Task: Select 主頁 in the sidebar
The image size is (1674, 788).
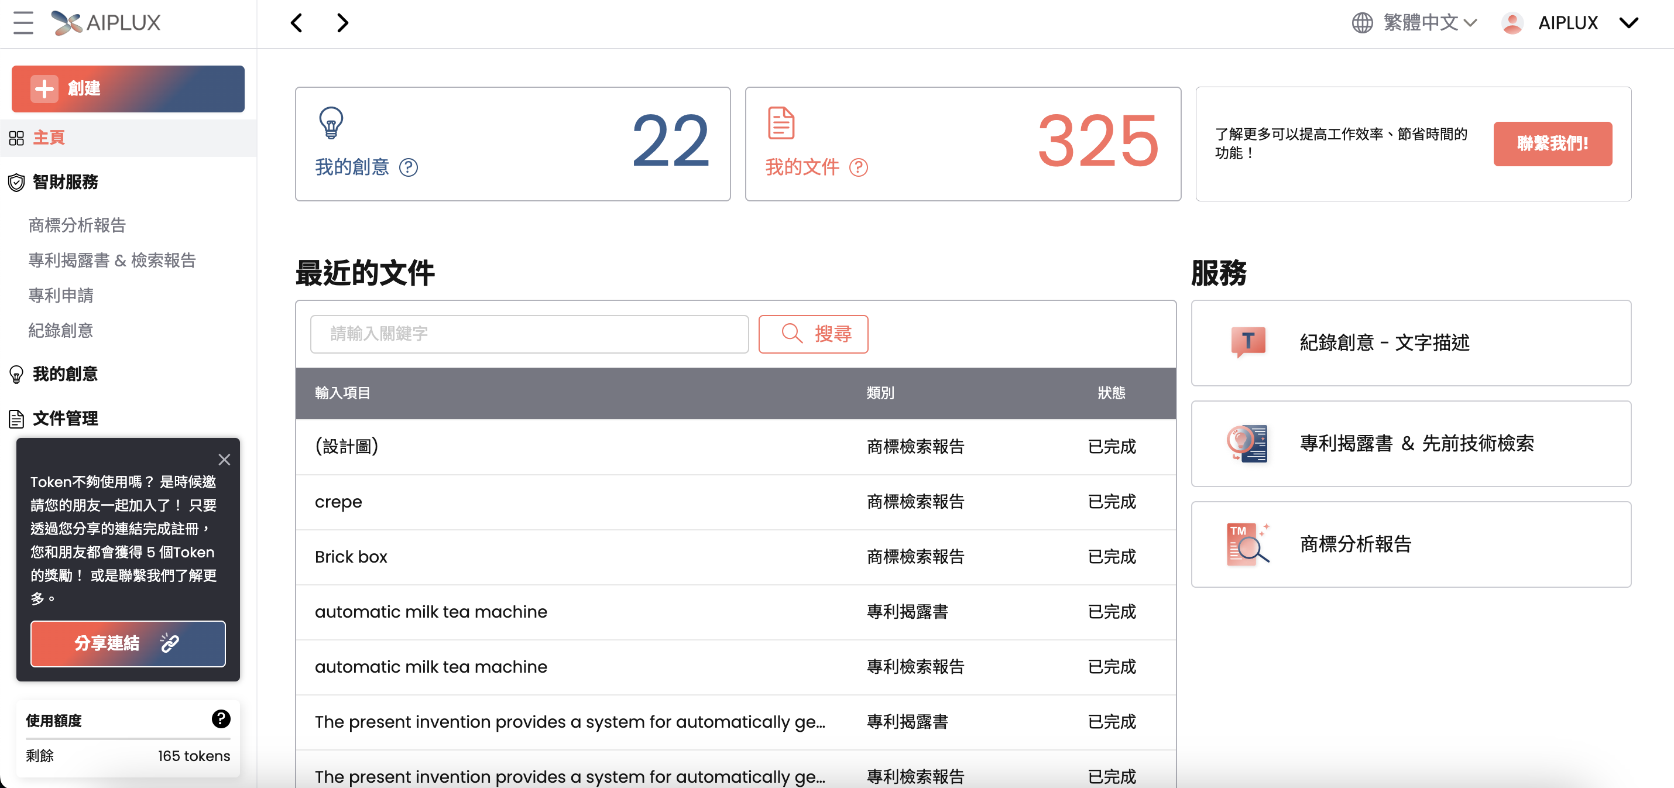Action: (128, 138)
